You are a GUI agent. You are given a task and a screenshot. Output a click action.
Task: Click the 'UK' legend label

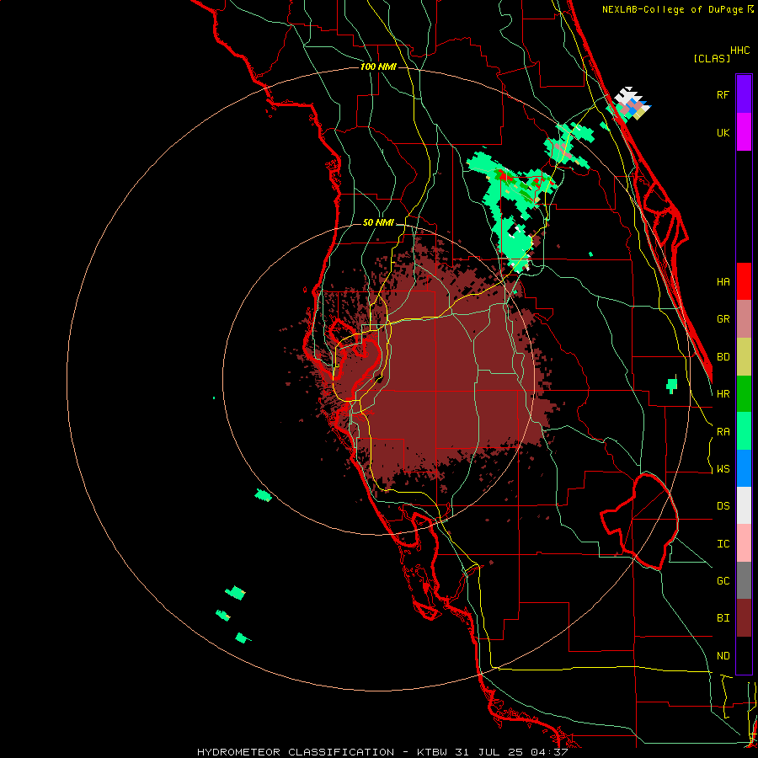pyautogui.click(x=723, y=132)
